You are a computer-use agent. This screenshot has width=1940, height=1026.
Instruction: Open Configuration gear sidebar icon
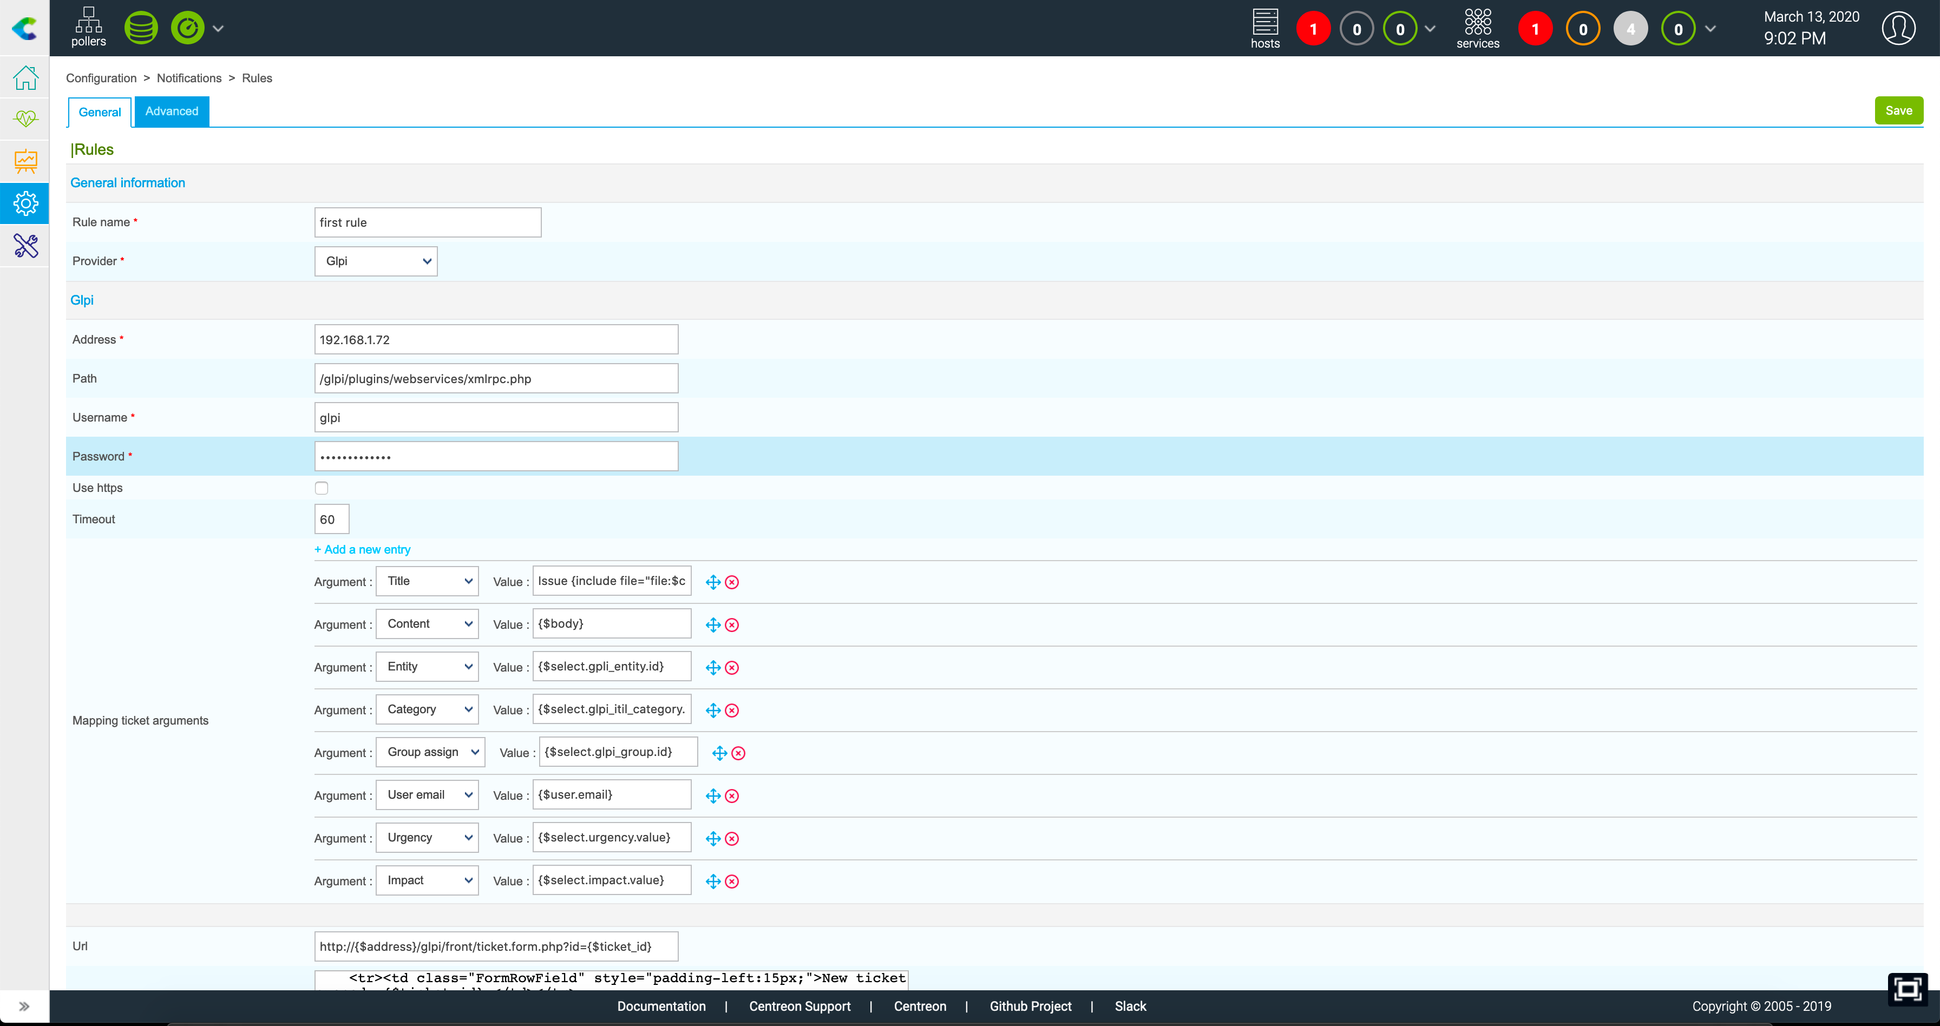click(x=25, y=203)
